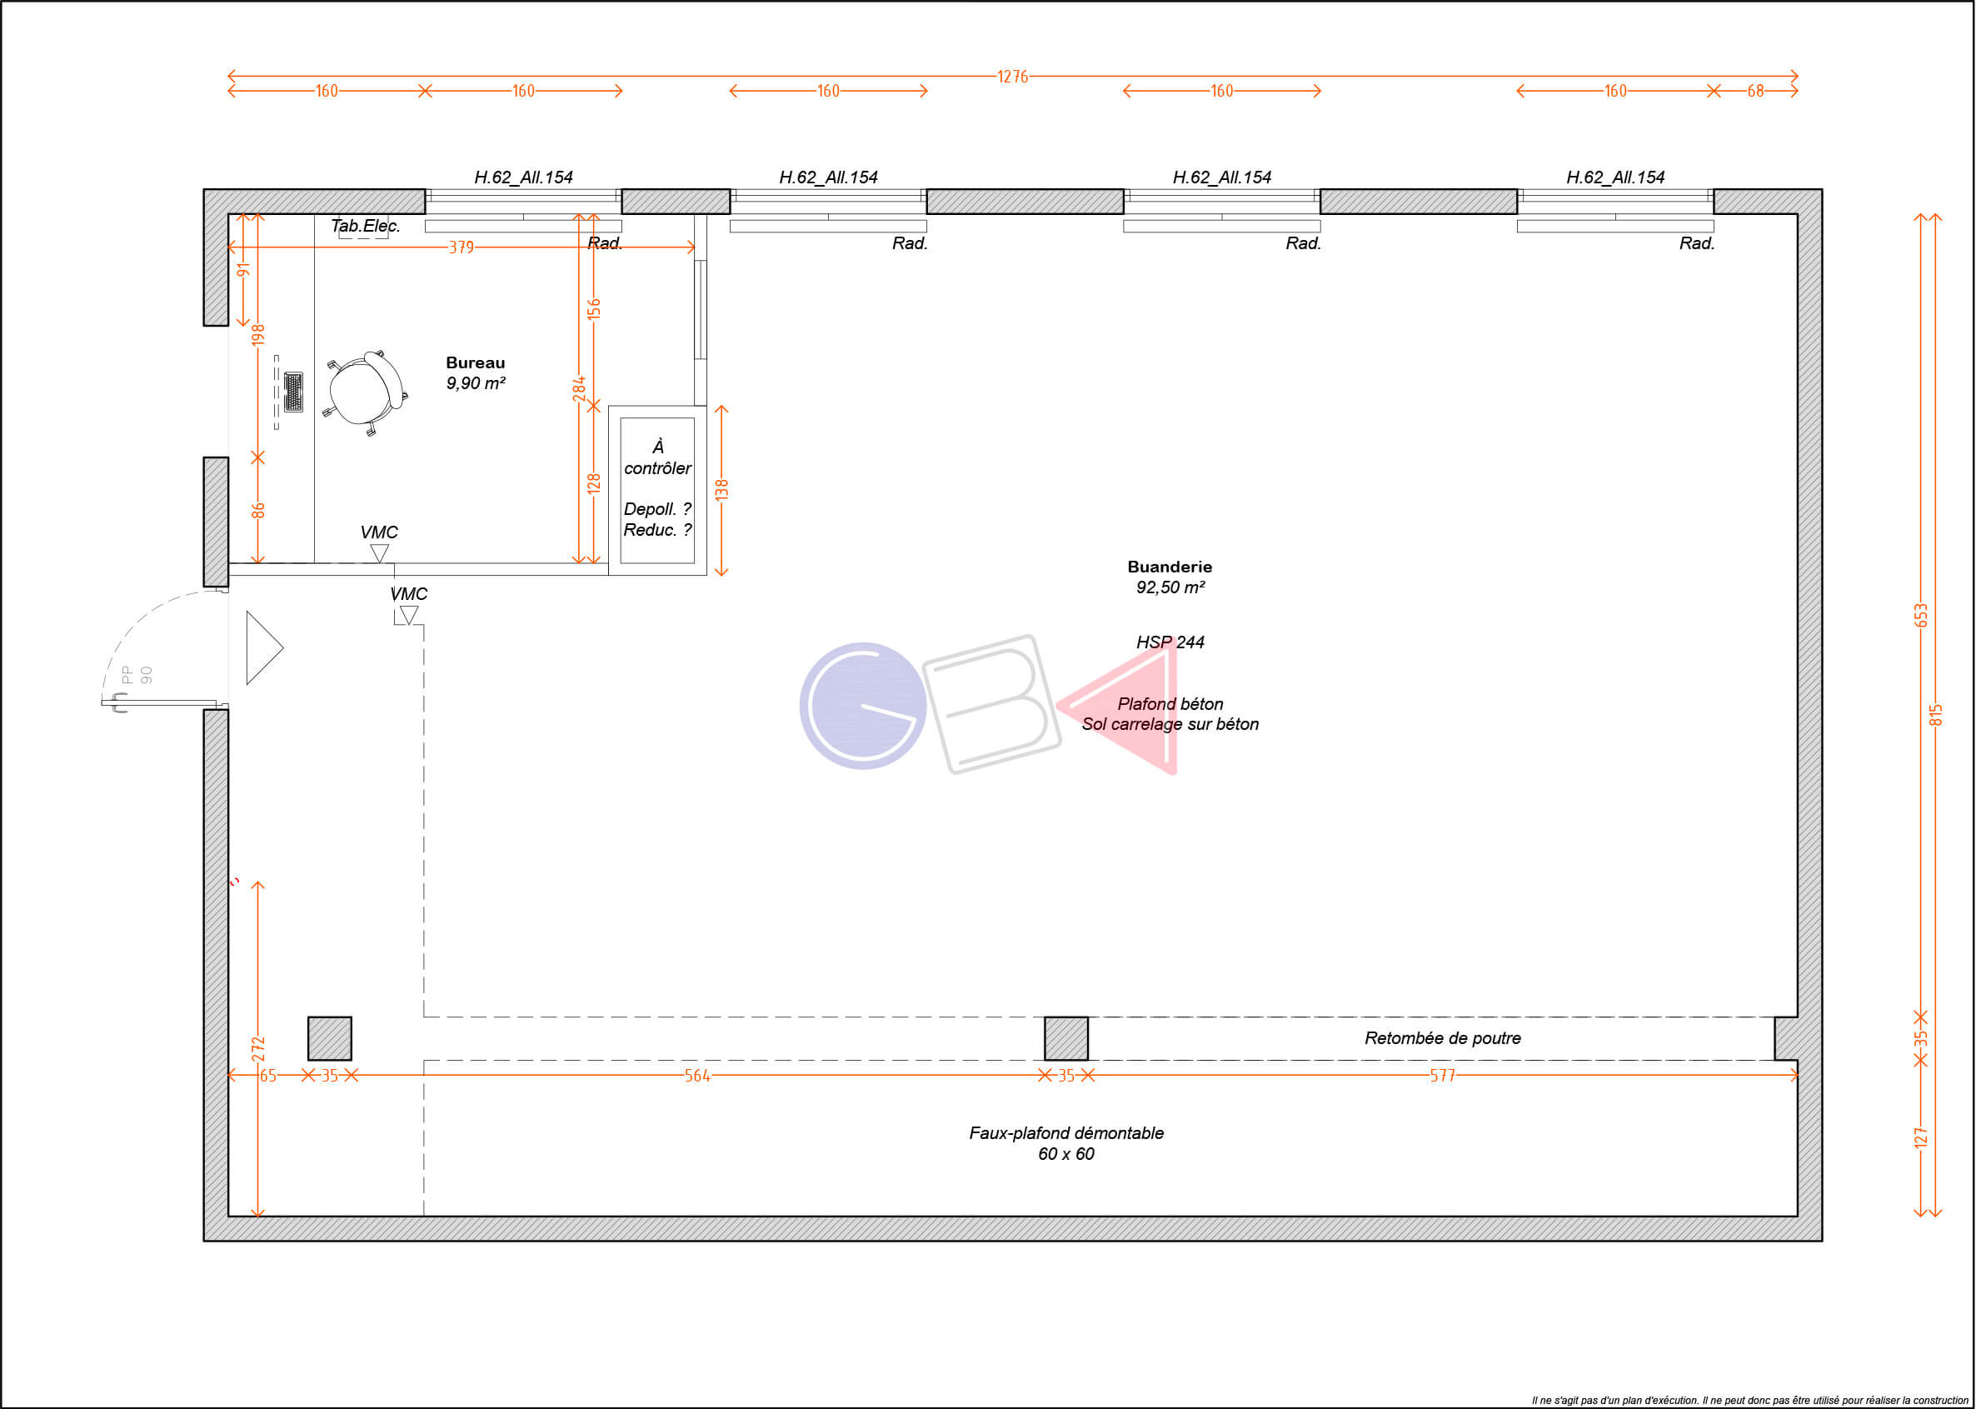Select the 156 dimension value
The height and width of the screenshot is (1409, 1976).
point(593,309)
